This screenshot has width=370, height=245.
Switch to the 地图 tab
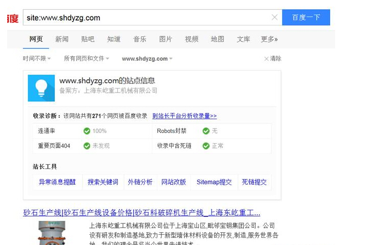coord(218,39)
